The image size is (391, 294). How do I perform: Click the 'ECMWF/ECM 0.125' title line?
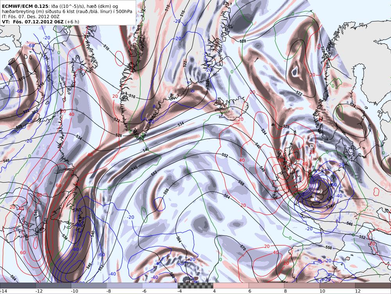(x=60, y=6)
